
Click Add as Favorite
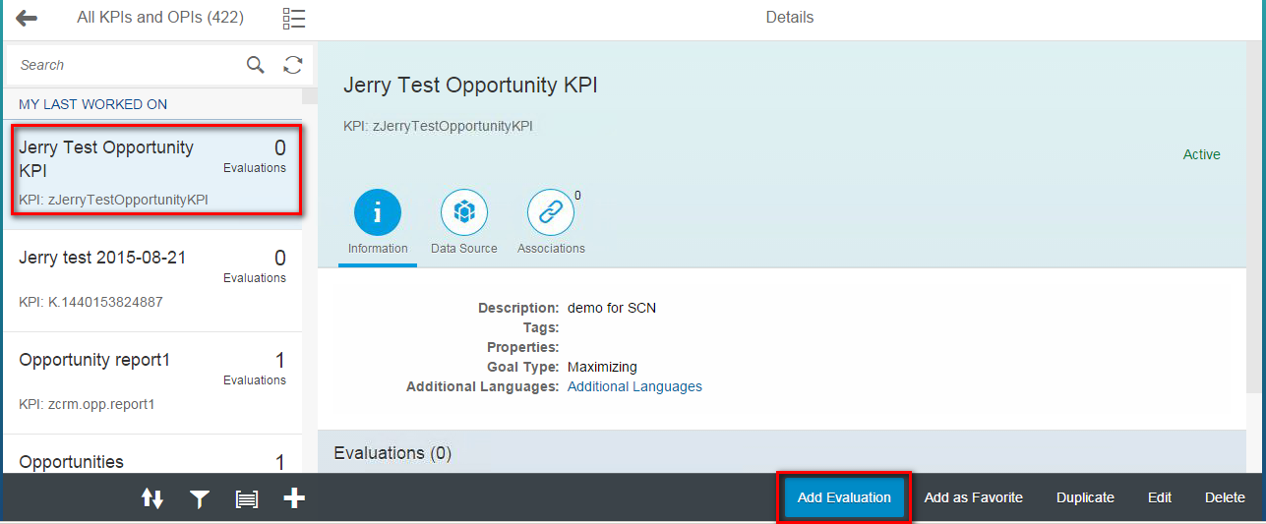click(974, 497)
